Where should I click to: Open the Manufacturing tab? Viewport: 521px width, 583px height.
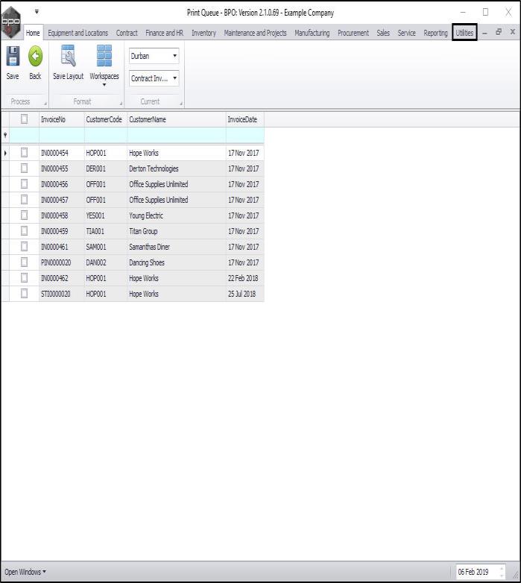pos(312,33)
